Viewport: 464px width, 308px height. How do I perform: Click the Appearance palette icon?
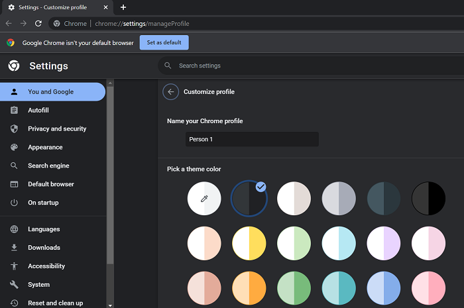coord(14,147)
